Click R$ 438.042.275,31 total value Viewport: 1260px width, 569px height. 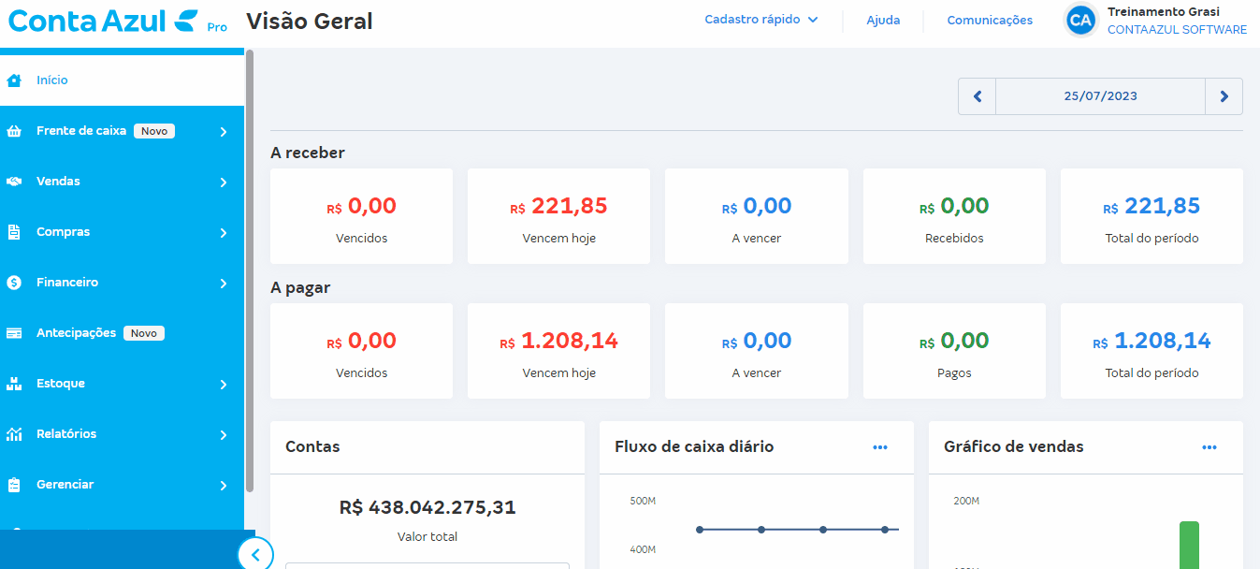[427, 508]
